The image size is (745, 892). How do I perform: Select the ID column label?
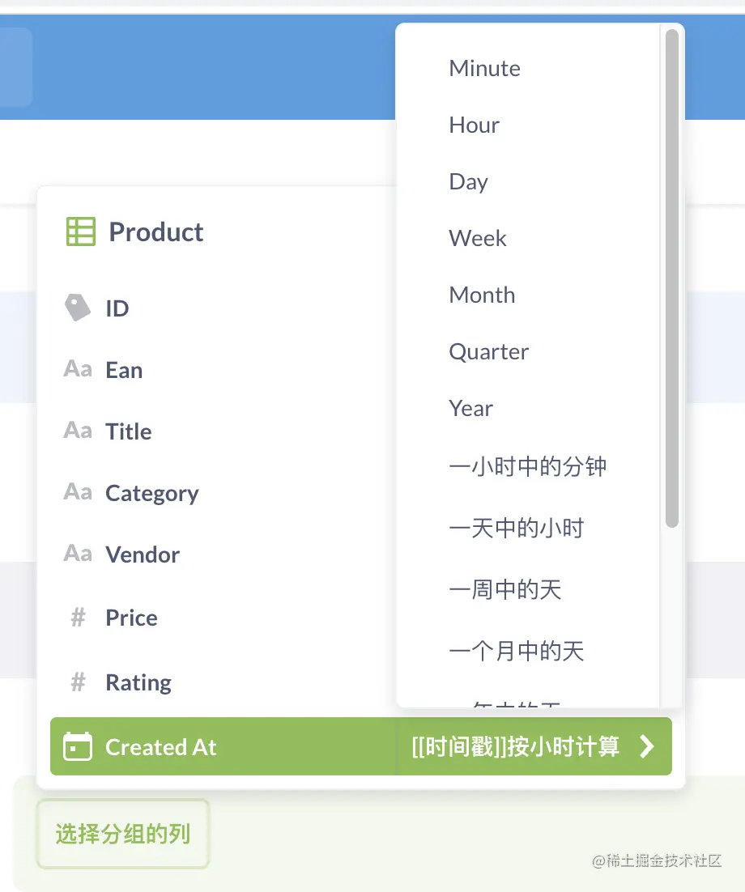(117, 308)
